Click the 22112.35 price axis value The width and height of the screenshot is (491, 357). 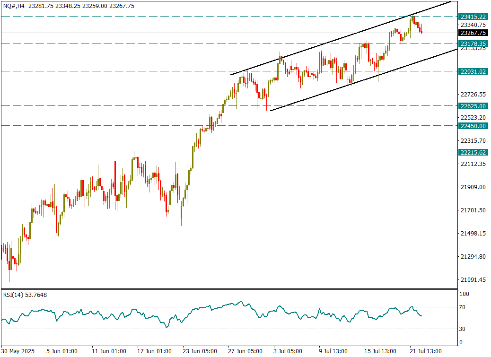pyautogui.click(x=473, y=164)
